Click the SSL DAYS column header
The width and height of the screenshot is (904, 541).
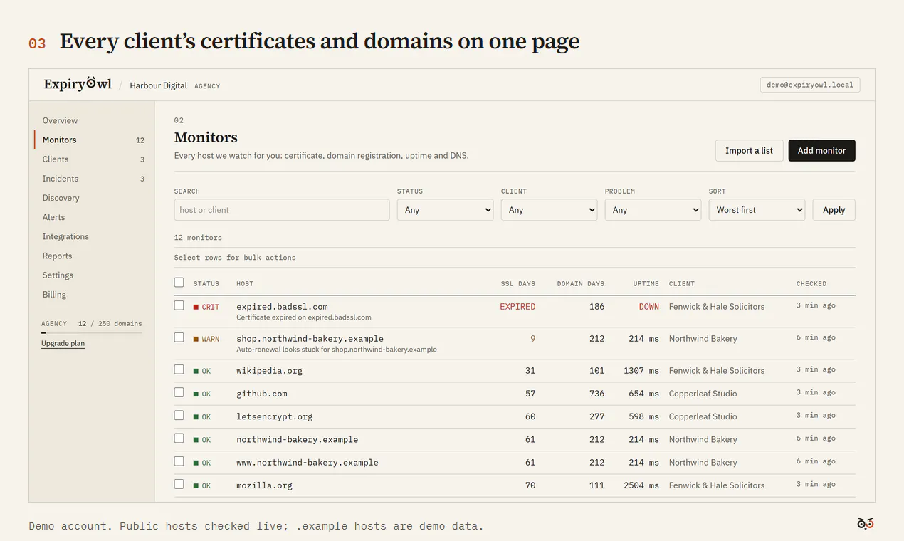point(517,283)
